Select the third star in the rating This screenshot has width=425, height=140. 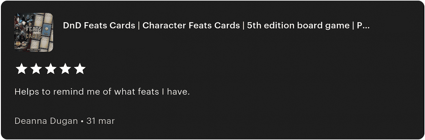click(x=50, y=69)
